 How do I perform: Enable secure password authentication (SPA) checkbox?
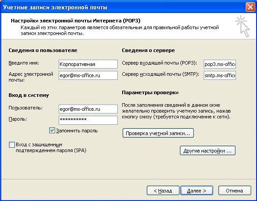coord(12,145)
